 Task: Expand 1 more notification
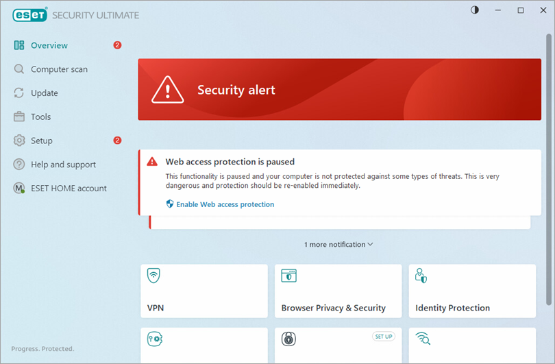[x=338, y=244]
